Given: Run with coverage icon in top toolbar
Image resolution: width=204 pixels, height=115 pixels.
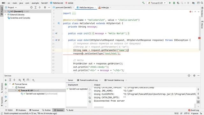Looking at the screenshot, I should 178,3.
